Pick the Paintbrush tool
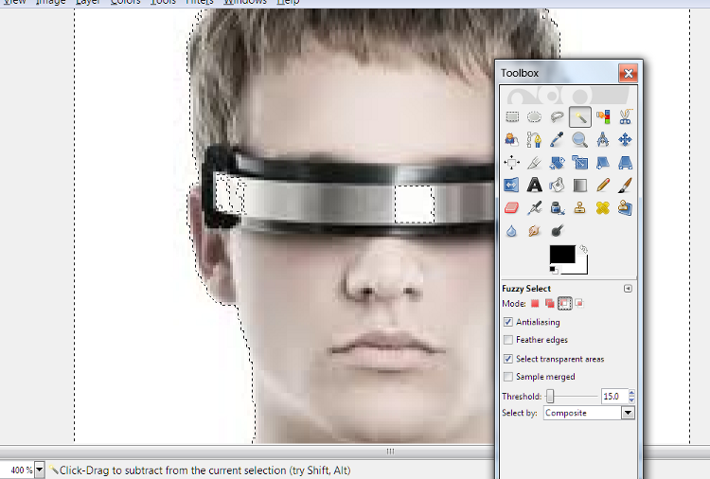This screenshot has height=479, width=710. 626,186
